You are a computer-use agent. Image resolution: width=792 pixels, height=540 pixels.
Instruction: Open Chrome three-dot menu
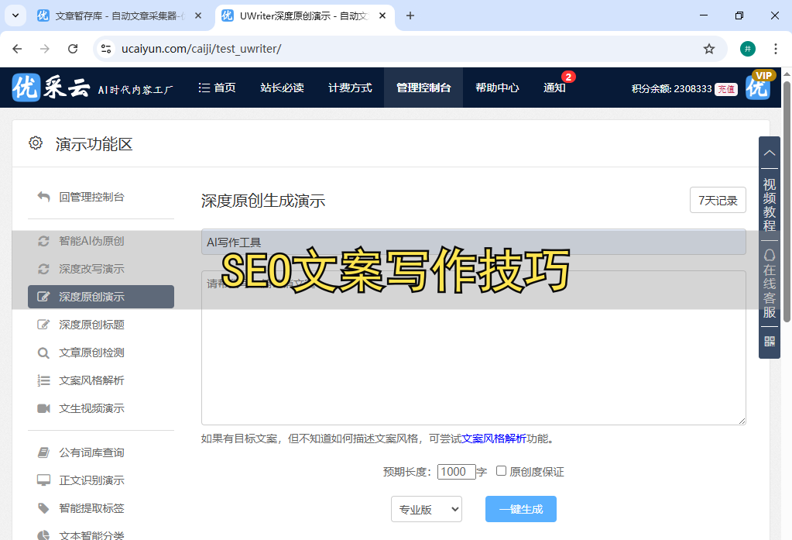click(x=775, y=49)
